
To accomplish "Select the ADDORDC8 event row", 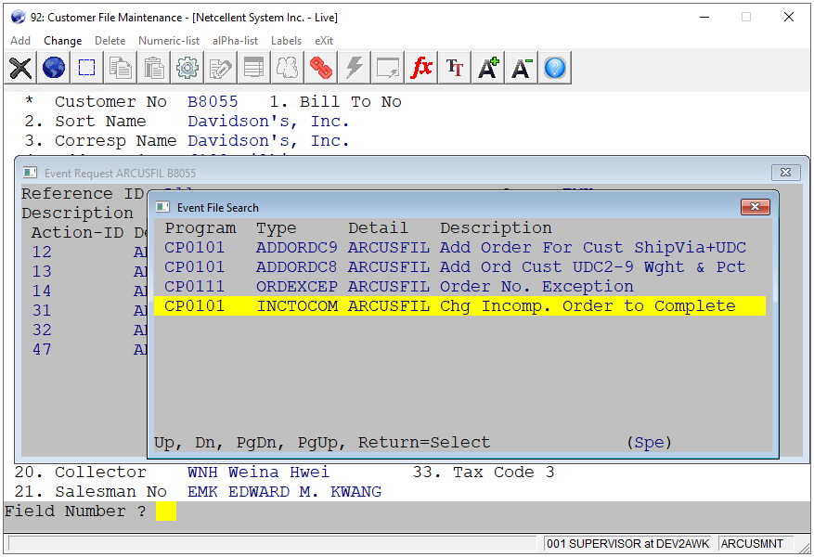I will click(x=459, y=267).
